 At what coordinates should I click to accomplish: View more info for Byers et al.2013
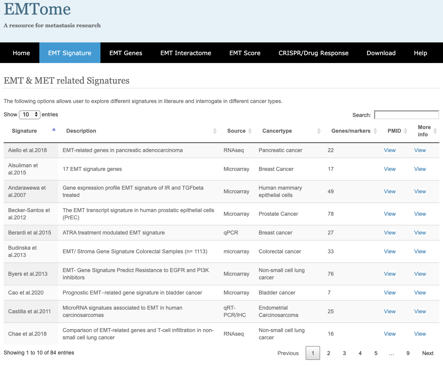420,274
